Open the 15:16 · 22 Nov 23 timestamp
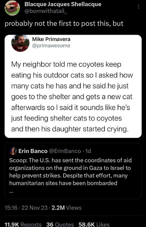 26,208
